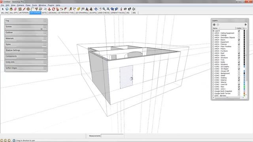Set ARCH - Walls as active layer
This screenshot has height=142, width=253.
(x=213, y=62)
